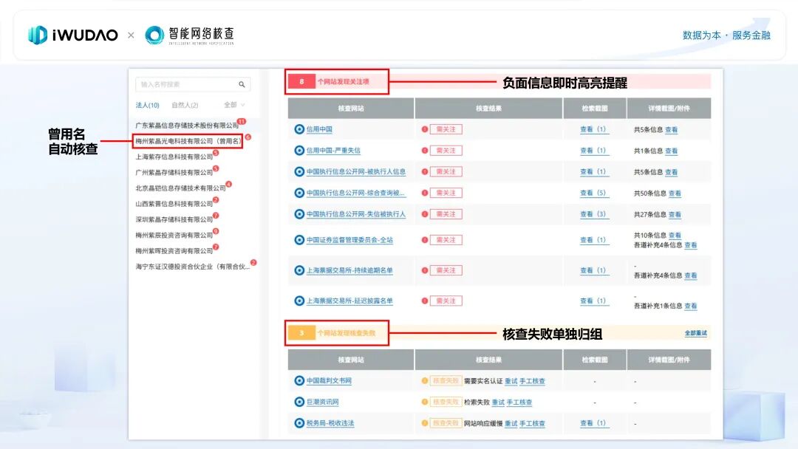Click the site icon beside 上海票据交易所-持续逾期名单
This screenshot has height=449, width=798.
299,270
